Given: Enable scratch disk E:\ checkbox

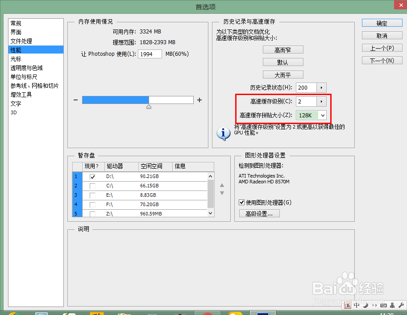Looking at the screenshot, I should 92,195.
